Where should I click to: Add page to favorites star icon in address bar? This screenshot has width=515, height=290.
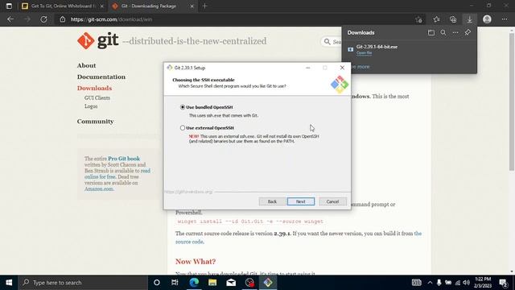point(418,19)
